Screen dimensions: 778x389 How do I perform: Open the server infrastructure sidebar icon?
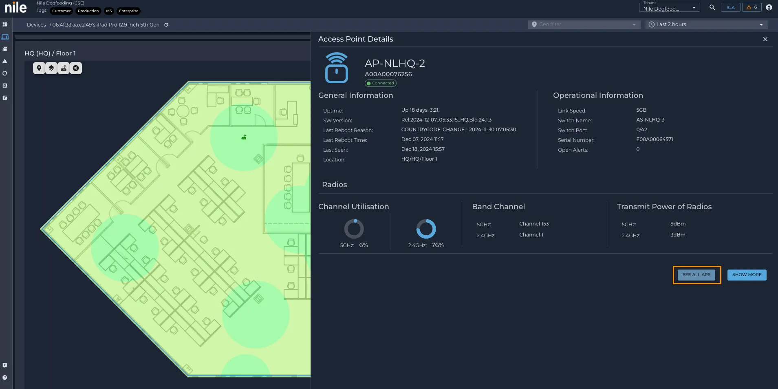[5, 49]
